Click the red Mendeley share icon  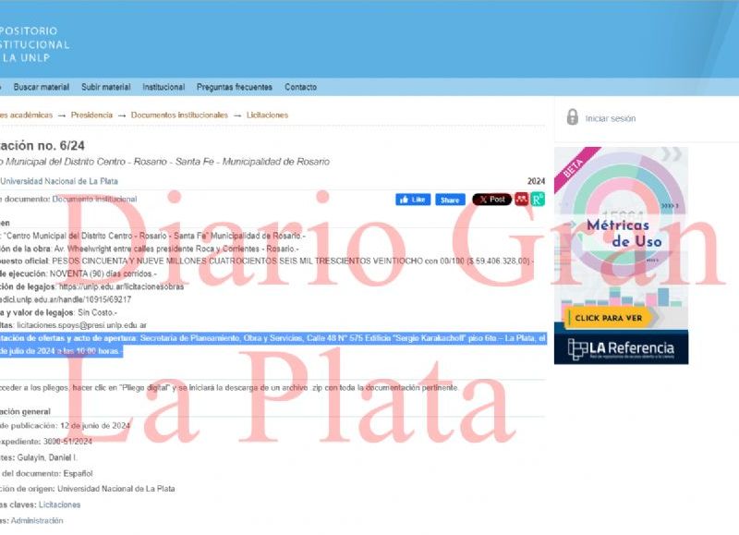point(521,200)
